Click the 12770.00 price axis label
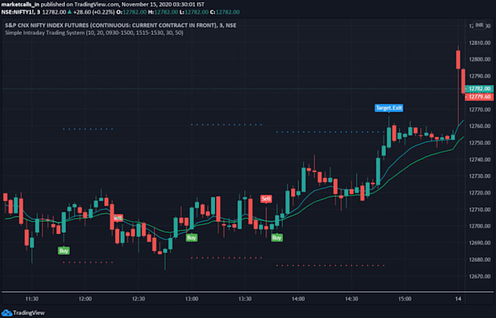Image resolution: width=496 pixels, height=318 pixels. pyautogui.click(x=479, y=110)
